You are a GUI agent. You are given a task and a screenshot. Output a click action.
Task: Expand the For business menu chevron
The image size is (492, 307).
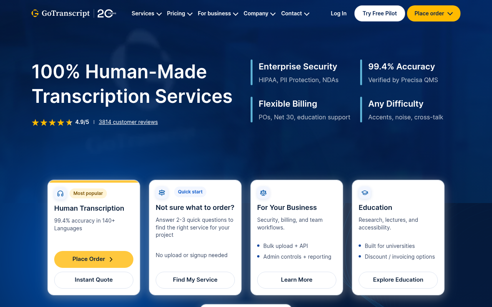click(x=236, y=14)
